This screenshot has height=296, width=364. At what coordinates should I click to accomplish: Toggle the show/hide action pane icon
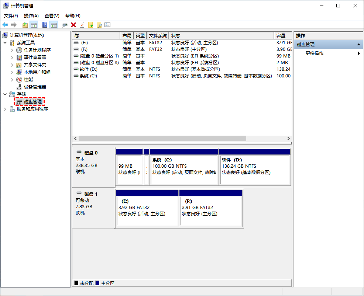tap(54, 25)
